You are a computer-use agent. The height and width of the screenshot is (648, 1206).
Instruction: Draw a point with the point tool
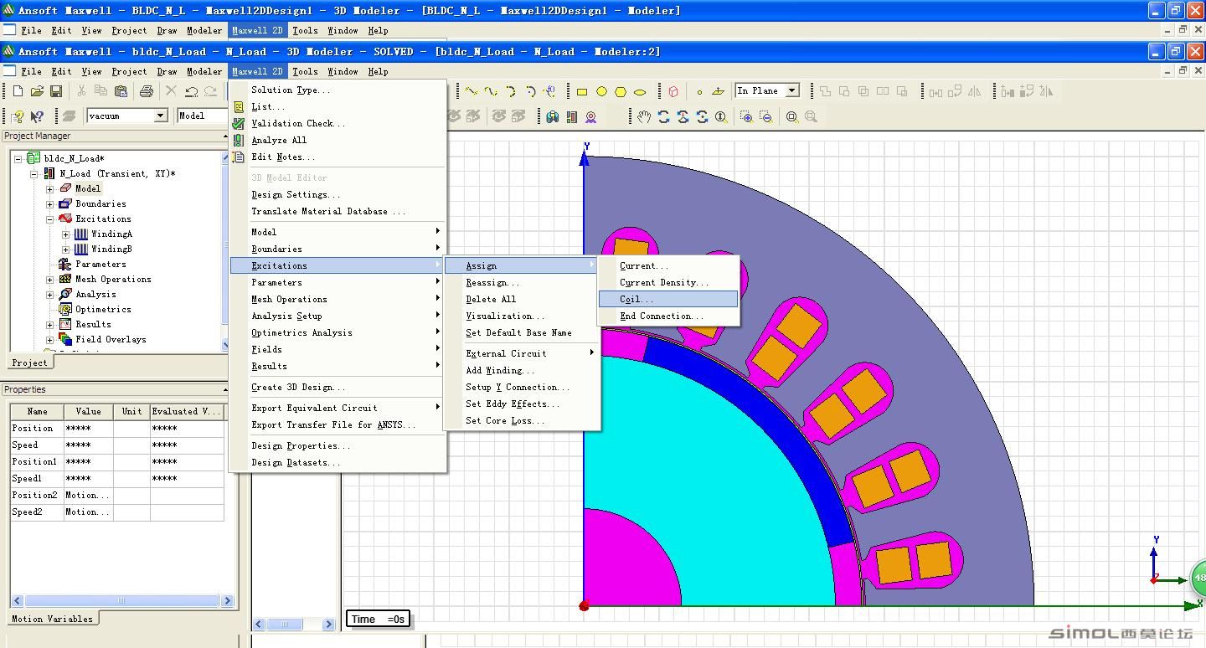[x=699, y=91]
